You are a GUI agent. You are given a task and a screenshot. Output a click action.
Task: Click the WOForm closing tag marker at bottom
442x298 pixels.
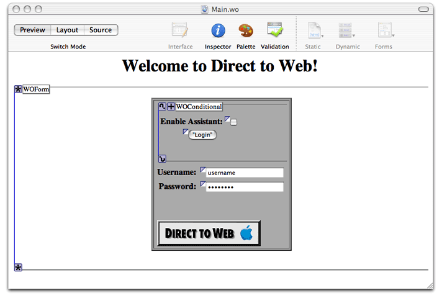[18, 267]
